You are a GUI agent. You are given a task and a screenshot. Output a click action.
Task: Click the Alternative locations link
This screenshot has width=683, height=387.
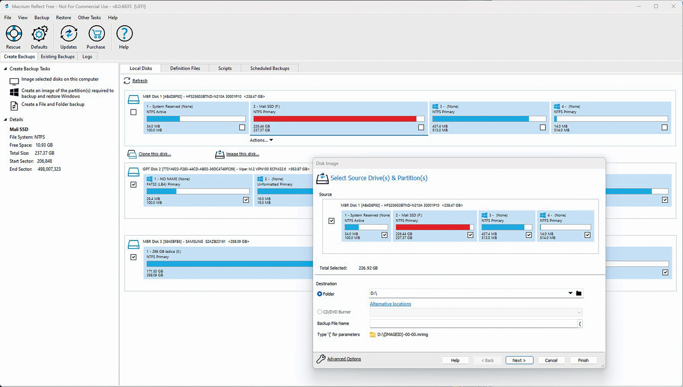(390, 304)
